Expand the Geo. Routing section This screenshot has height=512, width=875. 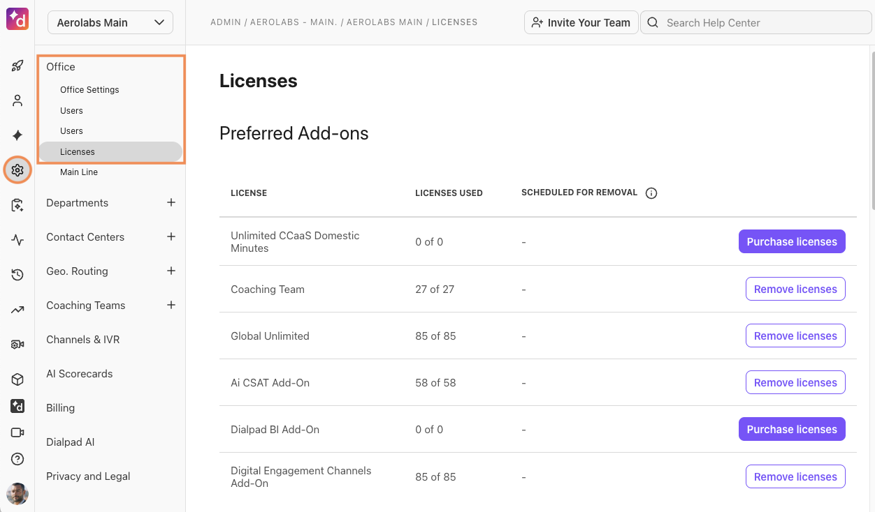[x=171, y=271]
